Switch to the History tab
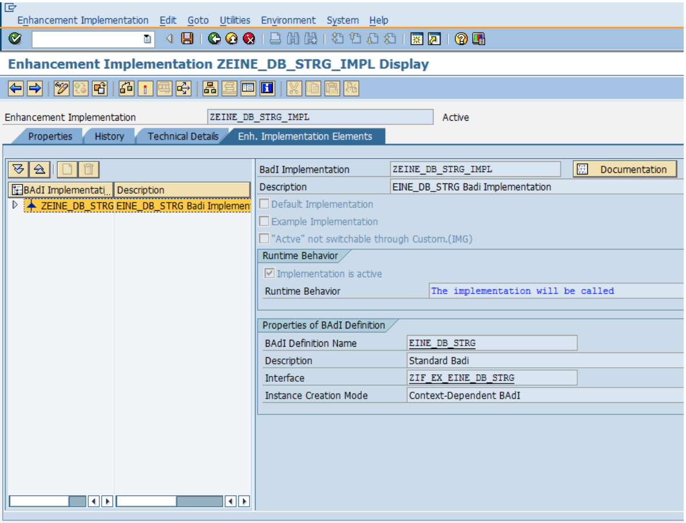This screenshot has height=523, width=686. (x=109, y=137)
